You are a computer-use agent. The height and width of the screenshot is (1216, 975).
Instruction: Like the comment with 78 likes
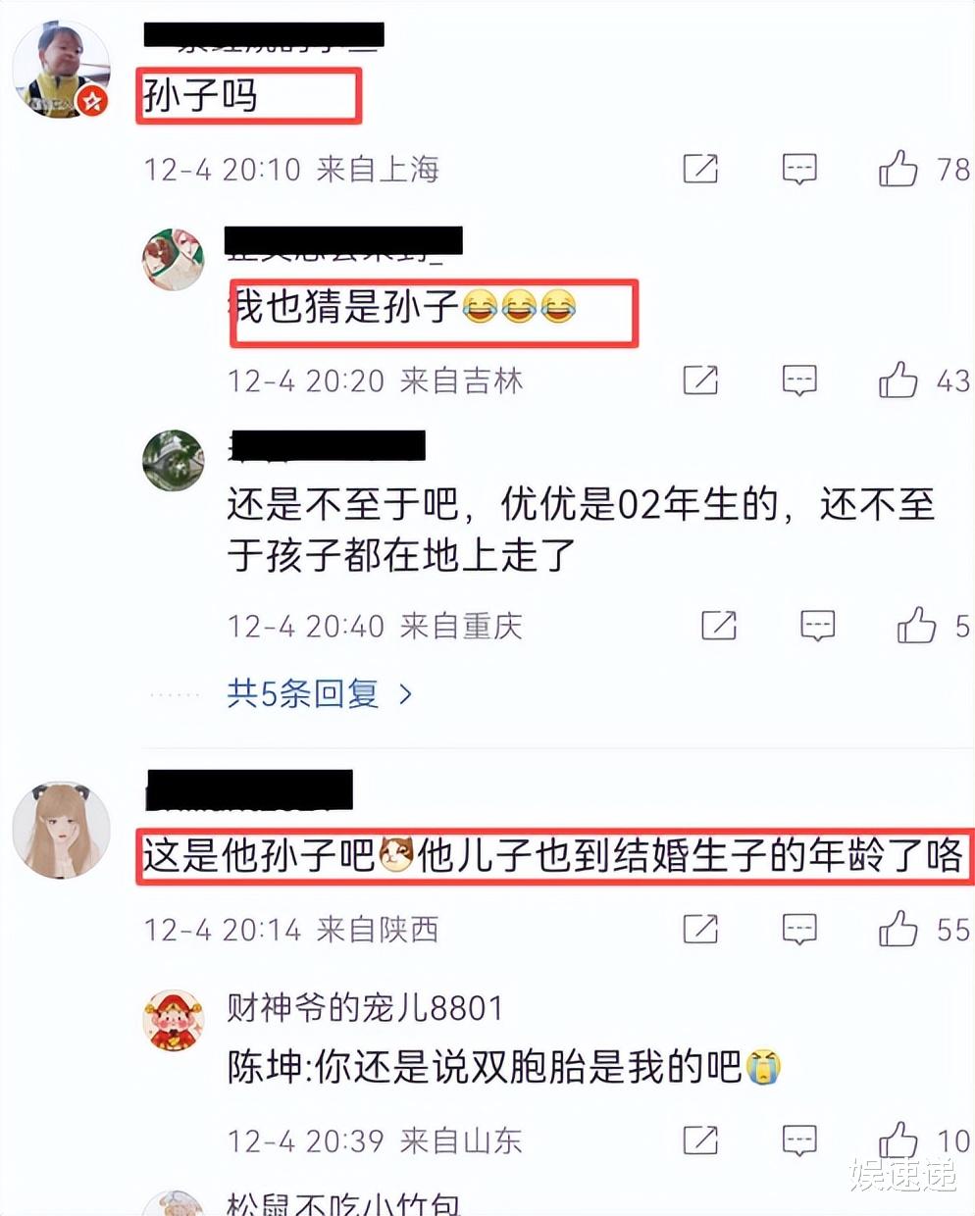point(898,169)
